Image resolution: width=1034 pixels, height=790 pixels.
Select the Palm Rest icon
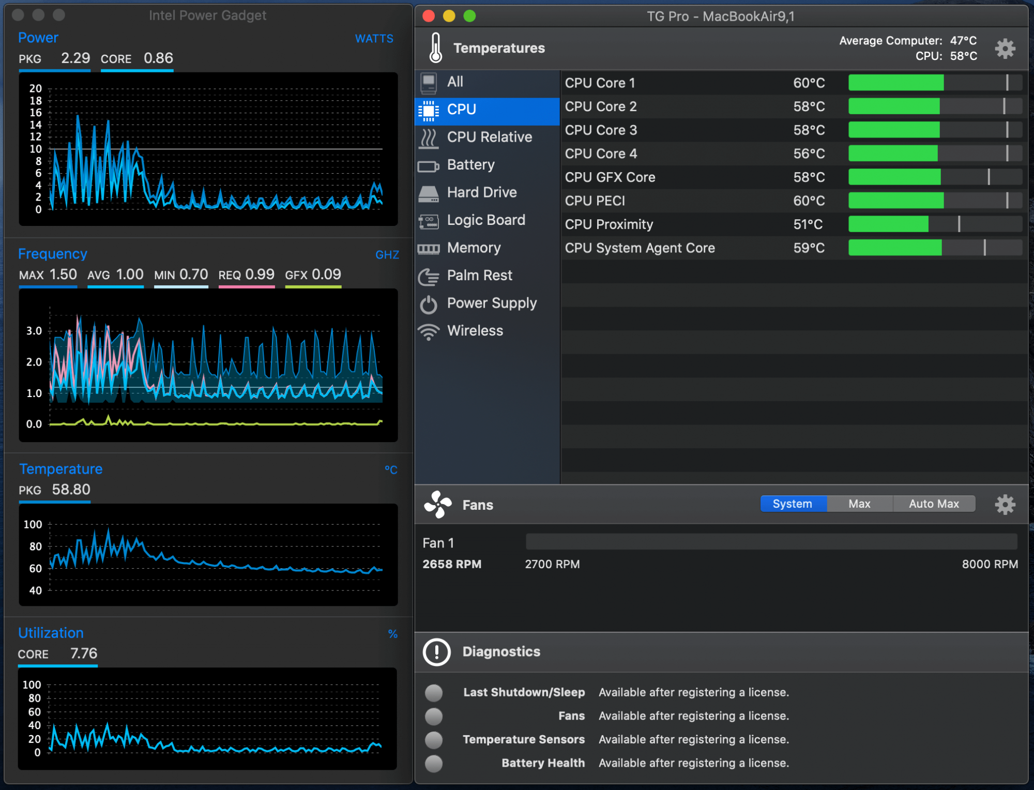[428, 276]
